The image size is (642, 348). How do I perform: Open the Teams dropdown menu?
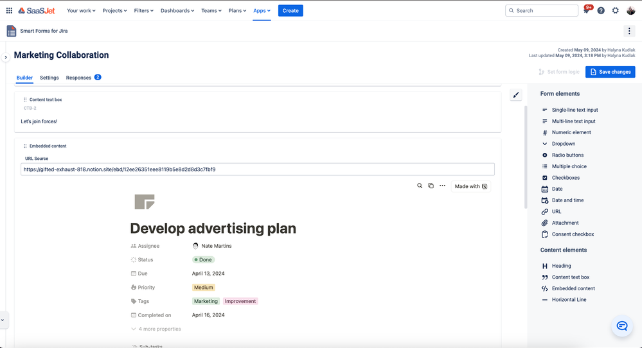(211, 11)
